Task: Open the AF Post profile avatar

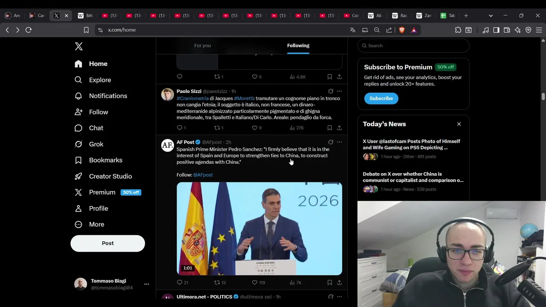Action: pos(168,145)
